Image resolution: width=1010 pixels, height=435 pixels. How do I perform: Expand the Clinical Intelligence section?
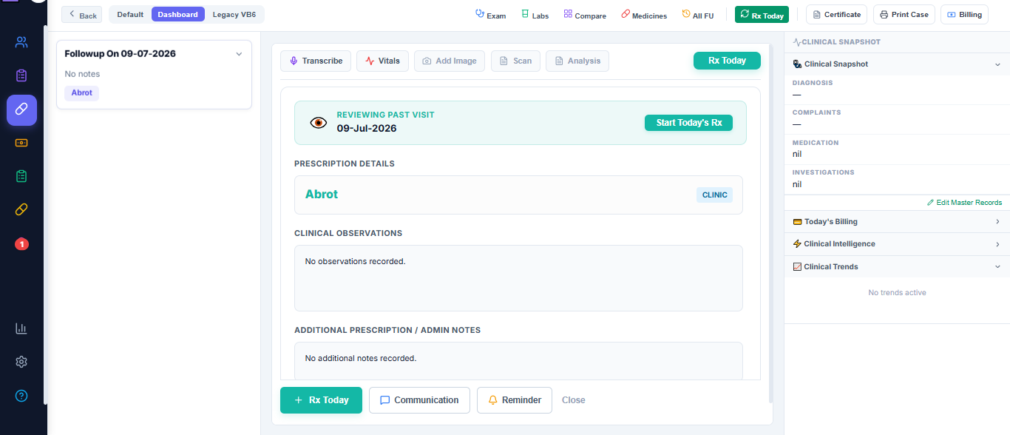click(x=897, y=244)
